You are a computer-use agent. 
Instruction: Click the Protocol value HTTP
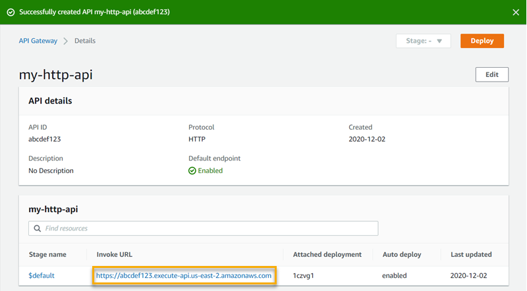click(x=197, y=139)
